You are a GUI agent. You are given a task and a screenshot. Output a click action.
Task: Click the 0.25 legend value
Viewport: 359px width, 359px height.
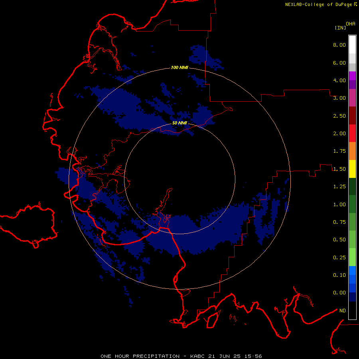tap(339, 258)
